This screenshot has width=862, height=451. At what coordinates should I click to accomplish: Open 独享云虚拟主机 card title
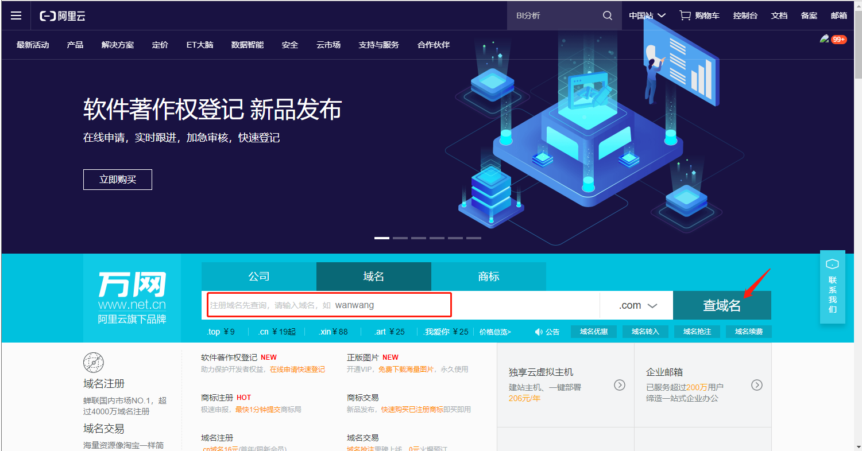pyautogui.click(x=541, y=372)
